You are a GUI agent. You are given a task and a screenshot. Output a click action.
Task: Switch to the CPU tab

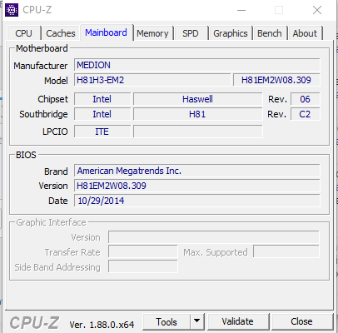click(24, 33)
